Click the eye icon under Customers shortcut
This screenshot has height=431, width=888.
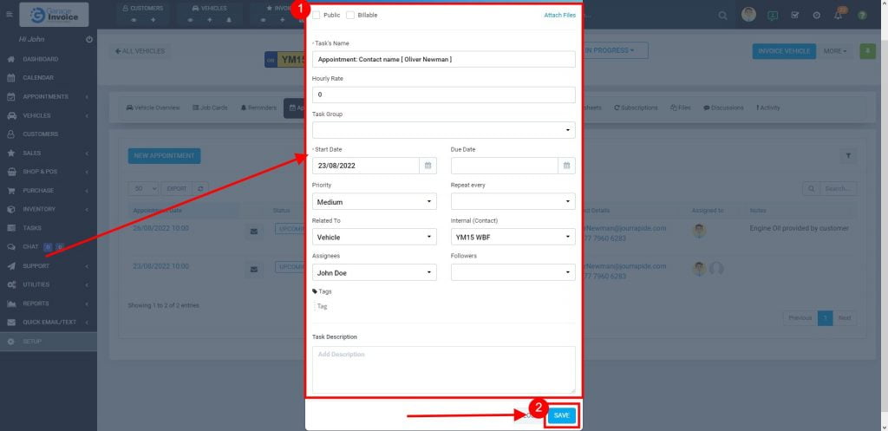click(134, 20)
